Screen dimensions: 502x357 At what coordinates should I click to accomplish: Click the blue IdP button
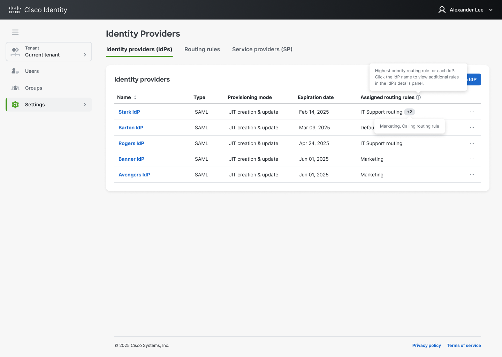474,79
